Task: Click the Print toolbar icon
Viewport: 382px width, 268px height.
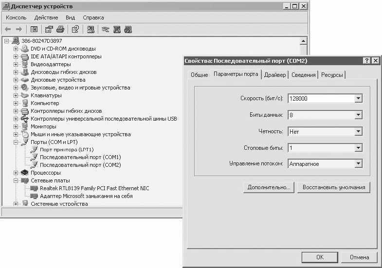Action: (x=60, y=29)
